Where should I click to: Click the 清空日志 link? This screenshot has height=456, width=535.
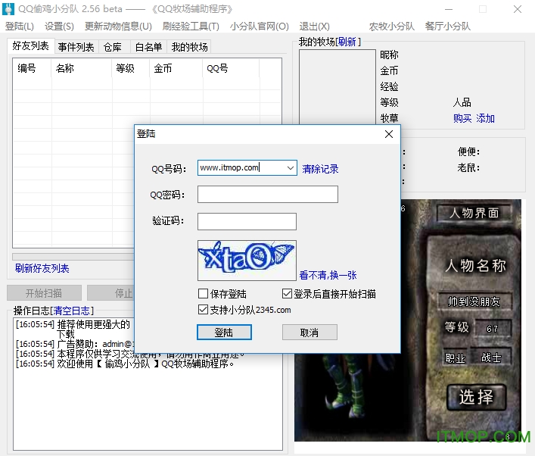coord(71,311)
